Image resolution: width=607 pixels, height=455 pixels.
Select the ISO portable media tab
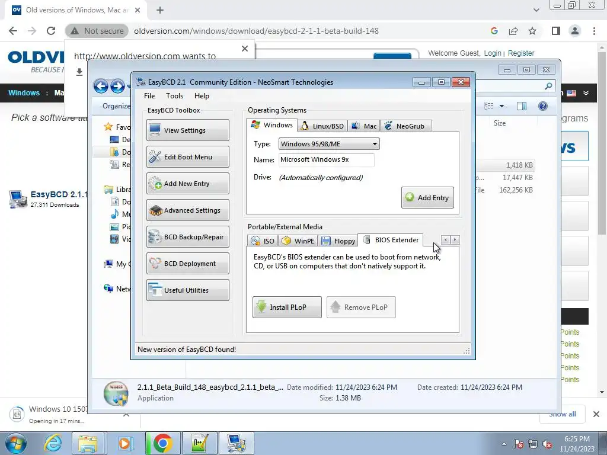[x=263, y=241]
